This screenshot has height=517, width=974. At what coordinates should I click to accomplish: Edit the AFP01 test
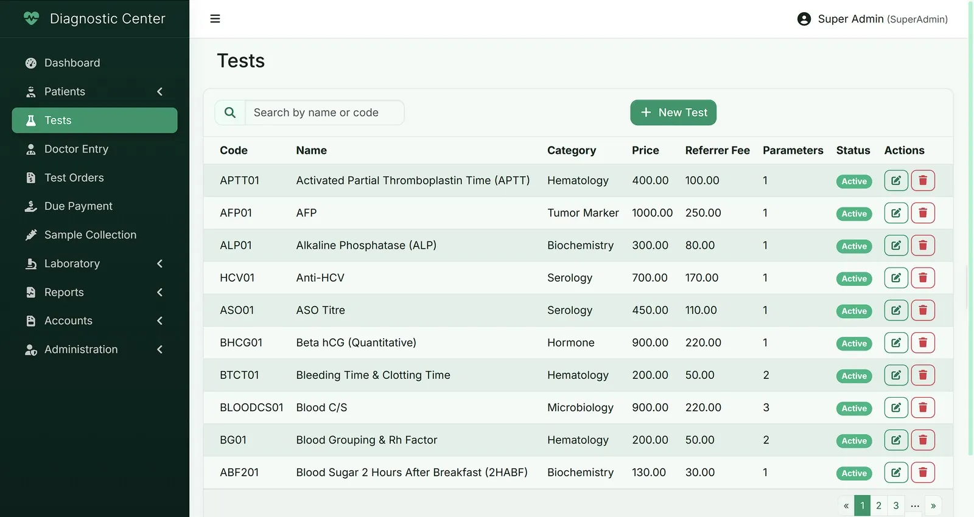tap(896, 213)
